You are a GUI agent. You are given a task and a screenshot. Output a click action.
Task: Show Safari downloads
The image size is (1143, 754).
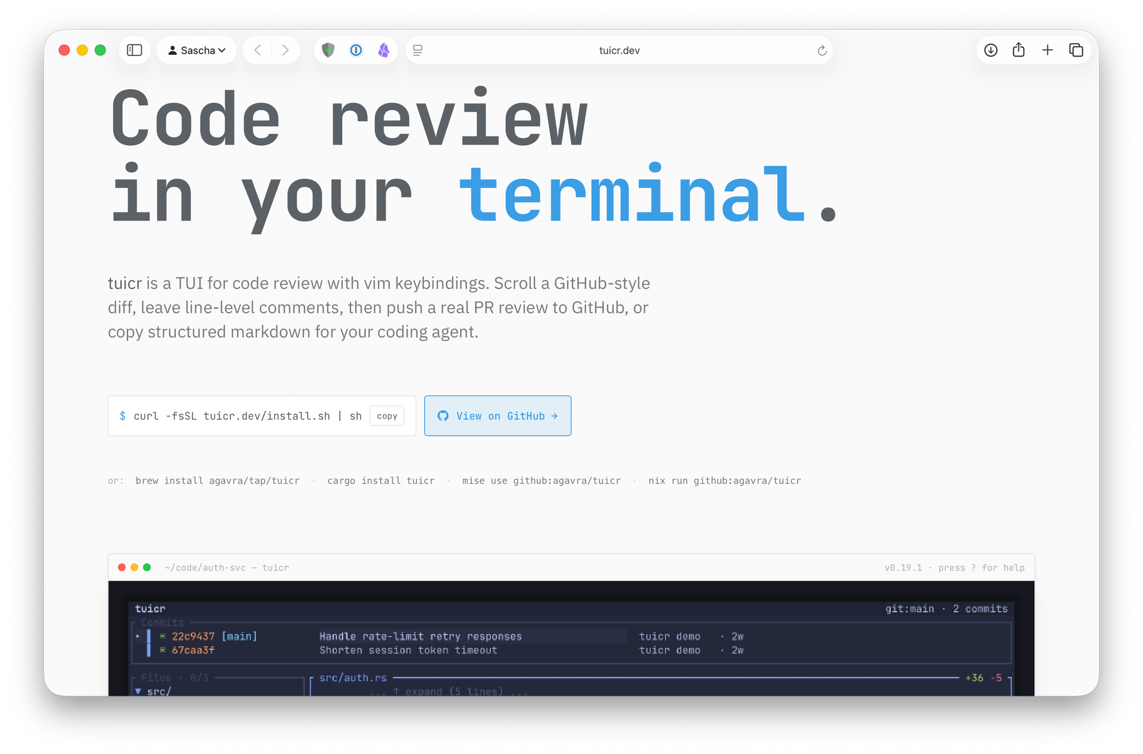[x=991, y=50]
